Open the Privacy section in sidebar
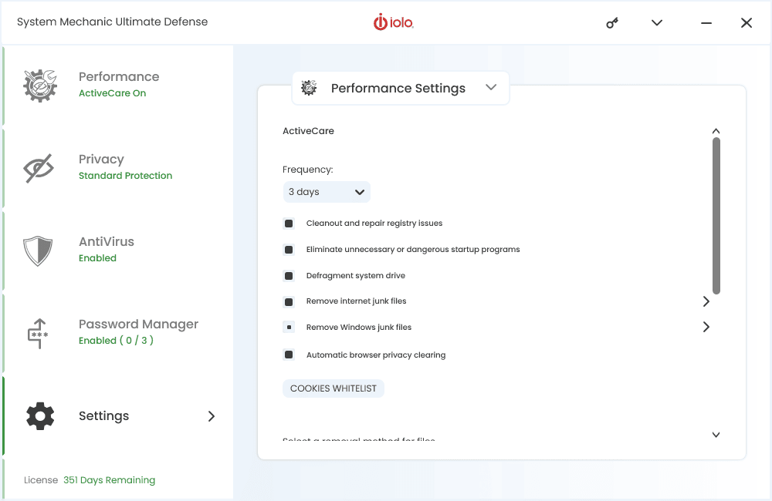Viewport: 772px width, 501px height. click(118, 168)
